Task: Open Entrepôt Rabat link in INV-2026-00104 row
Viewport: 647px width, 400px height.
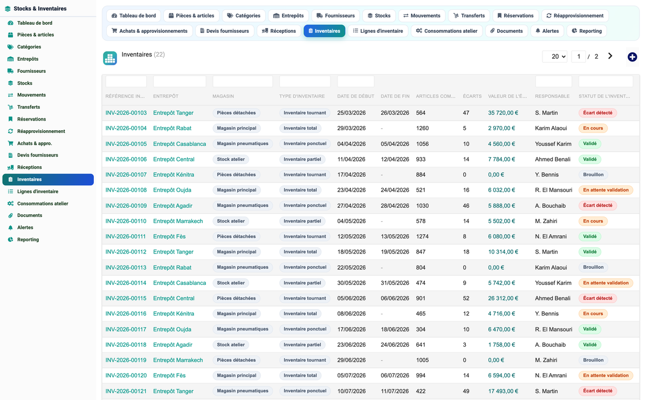Action: (x=172, y=128)
